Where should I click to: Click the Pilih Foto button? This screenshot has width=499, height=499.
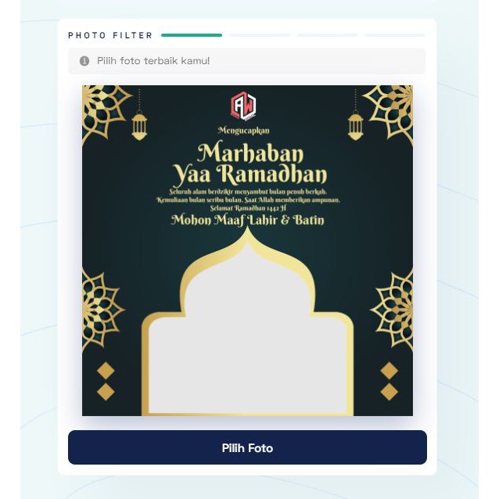(247, 447)
